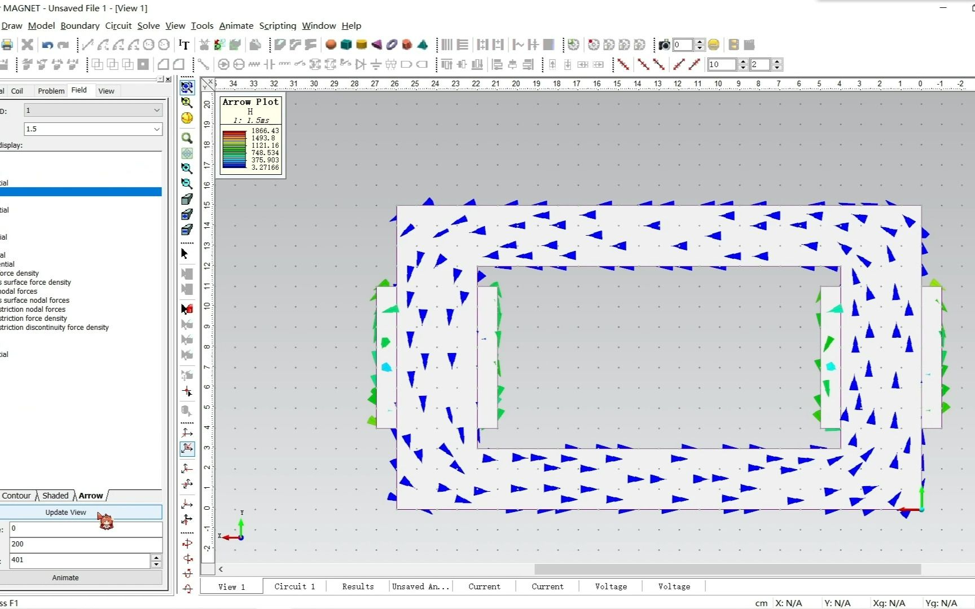The image size is (975, 609).
Task: Select the sphere primitive drawing tool
Action: pos(331,45)
